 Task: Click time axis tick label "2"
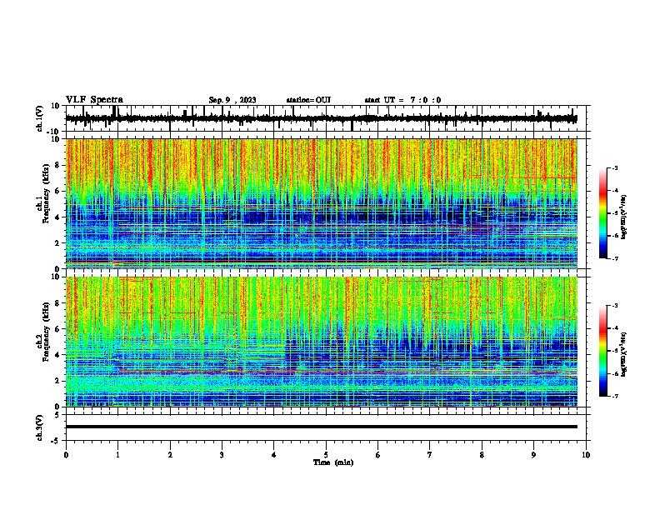click(170, 455)
